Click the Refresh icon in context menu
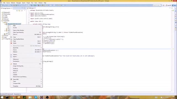This screenshot has width=177, height=99. 11,64
